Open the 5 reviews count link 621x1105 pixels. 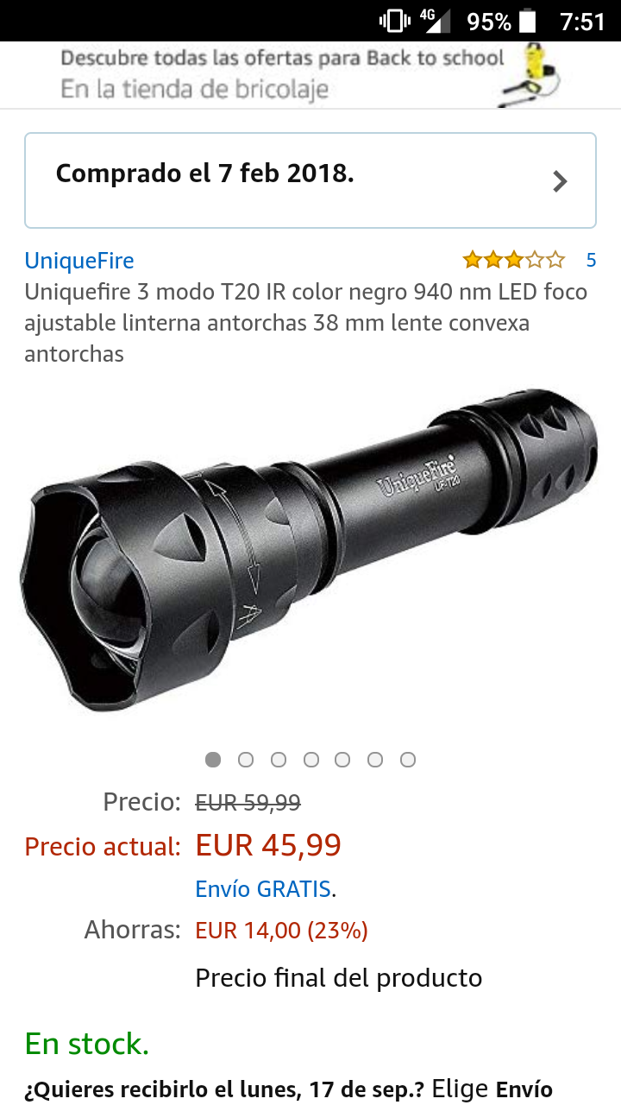[591, 260]
